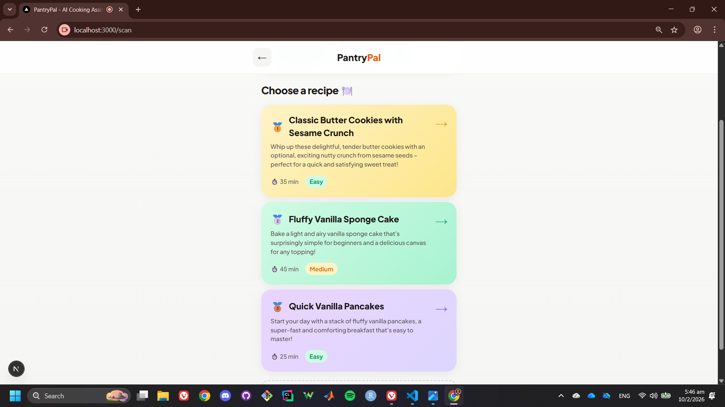Click green arrow on Fluffy Vanilla Sponge Cake
The width and height of the screenshot is (725, 407).
(441, 222)
